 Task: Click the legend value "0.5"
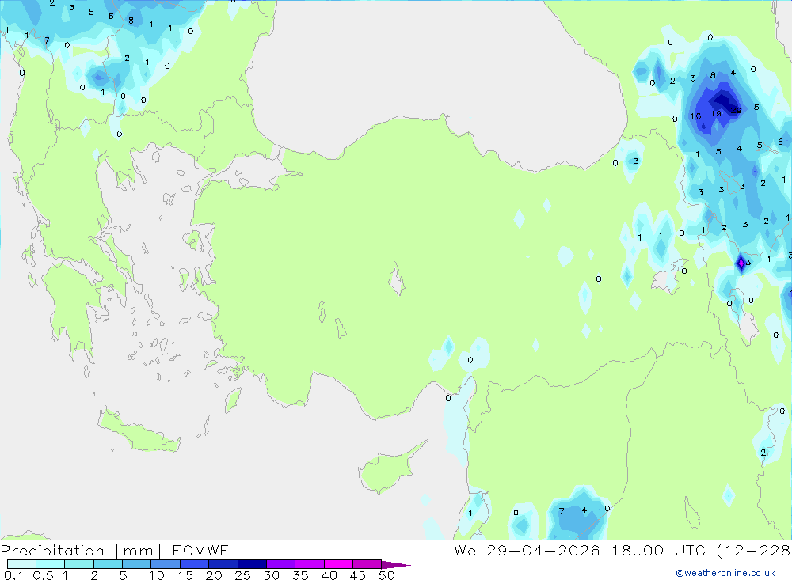(43, 575)
